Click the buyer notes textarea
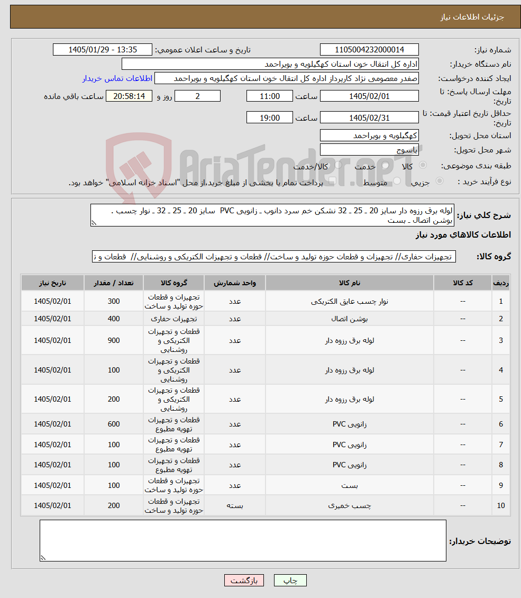 click(x=243, y=540)
